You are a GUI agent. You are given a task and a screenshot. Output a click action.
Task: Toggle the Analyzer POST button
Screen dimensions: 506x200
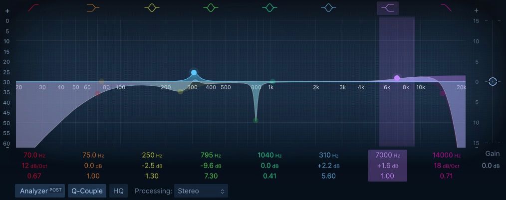[x=40, y=191]
